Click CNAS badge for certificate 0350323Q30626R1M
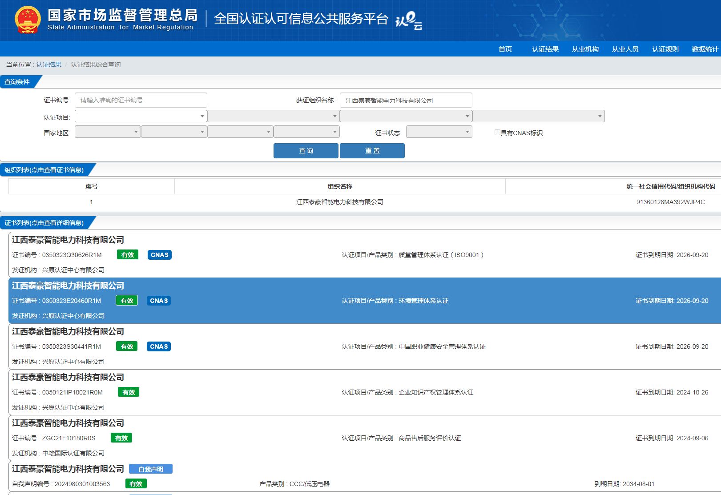This screenshot has width=721, height=495. (160, 255)
